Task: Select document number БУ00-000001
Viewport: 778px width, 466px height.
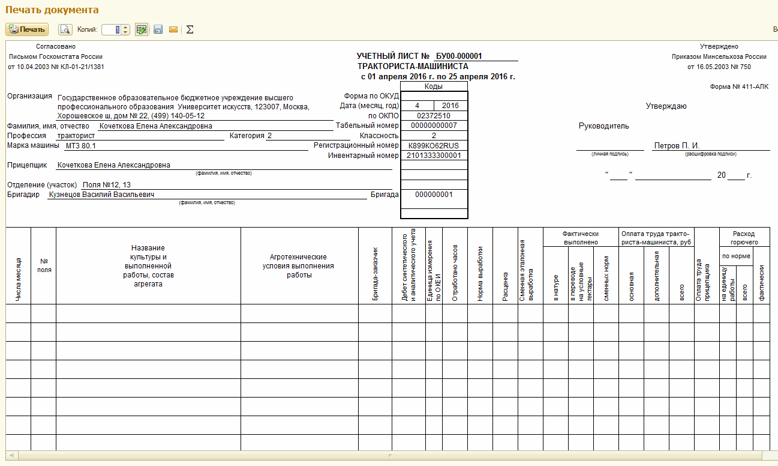Action: click(x=459, y=56)
